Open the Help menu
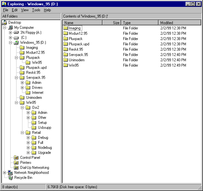The width and height of the screenshot is (203, 191). [47, 10]
